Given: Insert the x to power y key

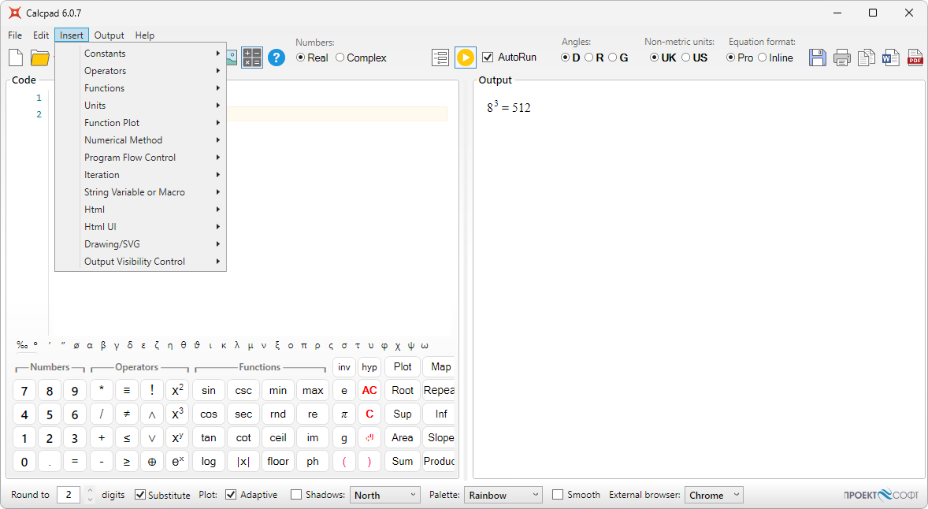Looking at the screenshot, I should (x=177, y=437).
